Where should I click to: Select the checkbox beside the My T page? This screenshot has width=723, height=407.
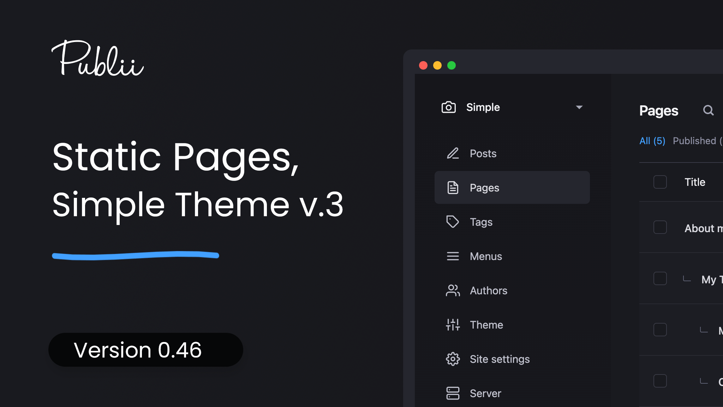[660, 278]
